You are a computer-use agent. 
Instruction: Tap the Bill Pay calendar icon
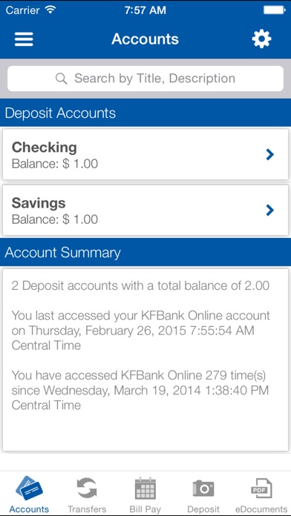coord(145,489)
